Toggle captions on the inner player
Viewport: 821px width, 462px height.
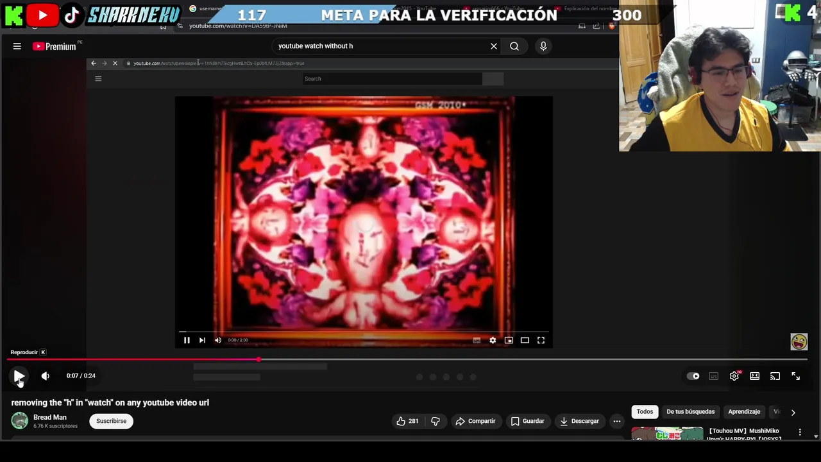477,340
